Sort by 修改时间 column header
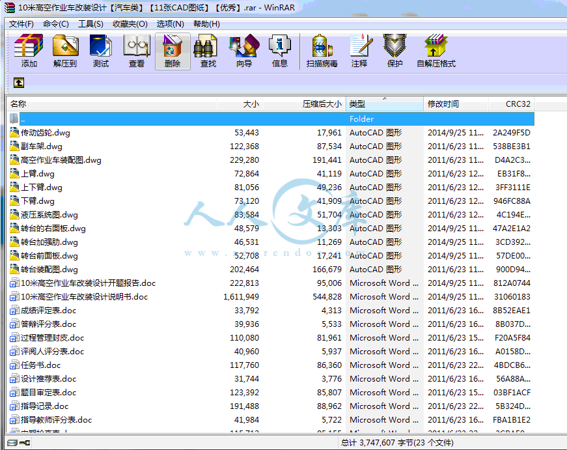Screen dimensions: 567x450 click(x=456, y=104)
